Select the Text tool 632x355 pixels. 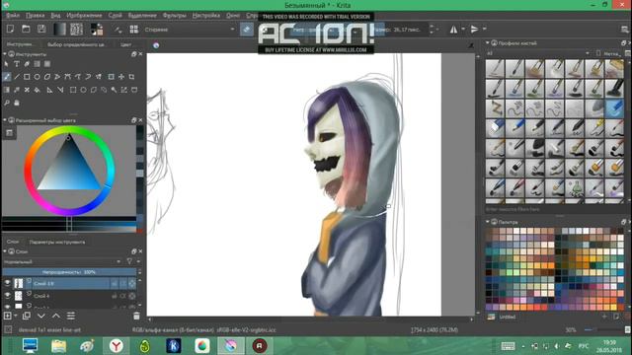17,63
